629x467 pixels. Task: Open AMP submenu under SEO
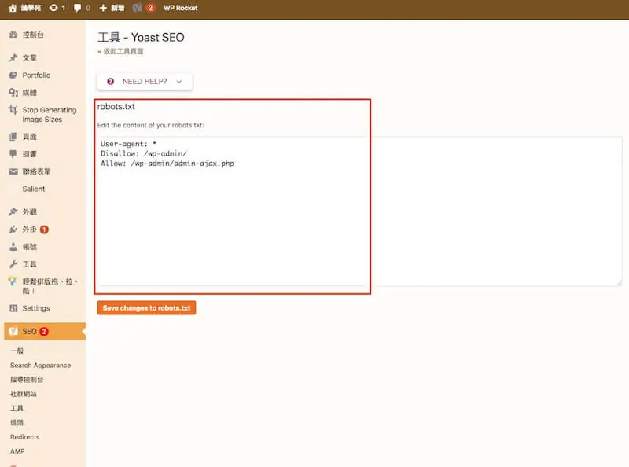click(17, 451)
